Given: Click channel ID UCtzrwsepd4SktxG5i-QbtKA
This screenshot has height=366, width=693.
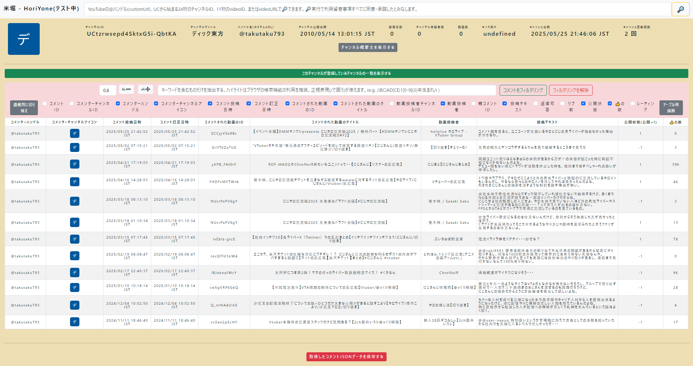Looking at the screenshot, I should (x=132, y=34).
